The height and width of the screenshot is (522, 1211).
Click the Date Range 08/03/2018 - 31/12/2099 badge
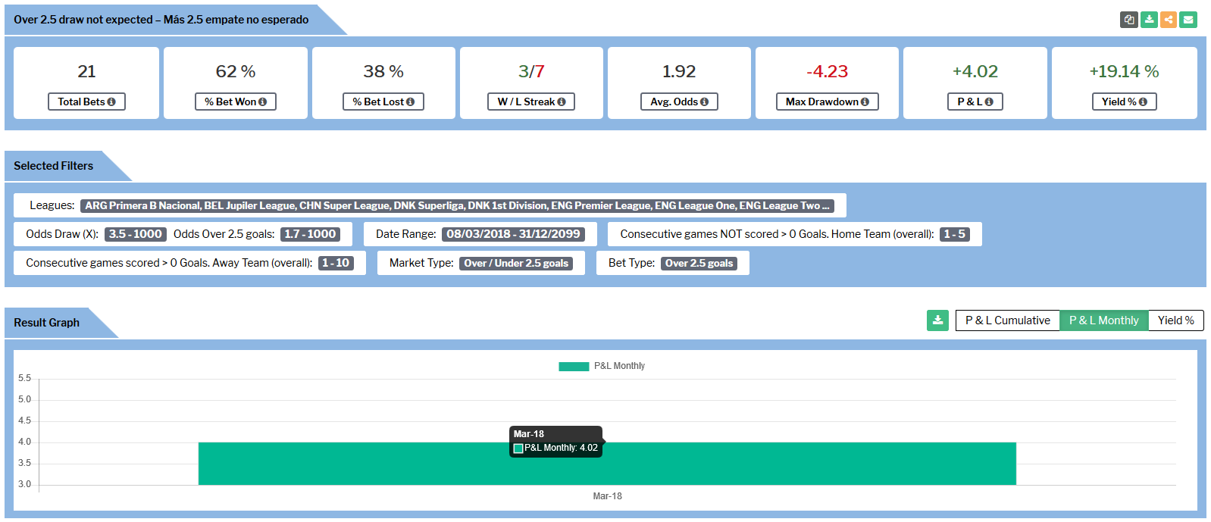tap(513, 234)
